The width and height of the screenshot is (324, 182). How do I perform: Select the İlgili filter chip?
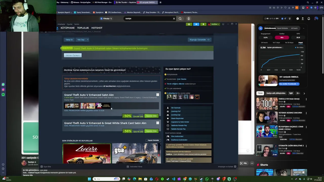(291, 93)
